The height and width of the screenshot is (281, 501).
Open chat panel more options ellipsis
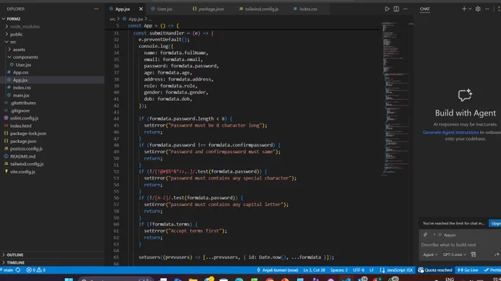click(487, 9)
